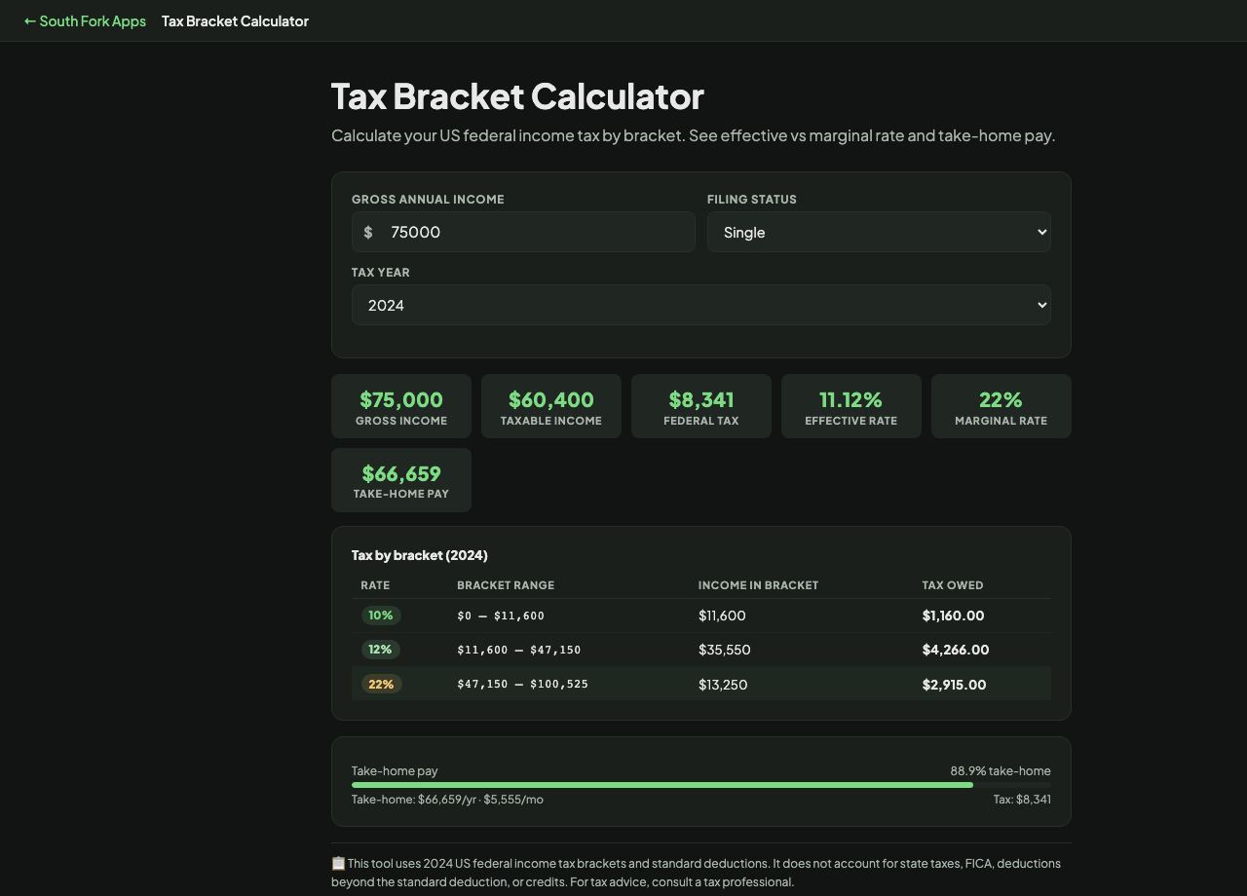This screenshot has height=896, width=1247.
Task: Click the $60,400 taxable income card
Action: 551,406
